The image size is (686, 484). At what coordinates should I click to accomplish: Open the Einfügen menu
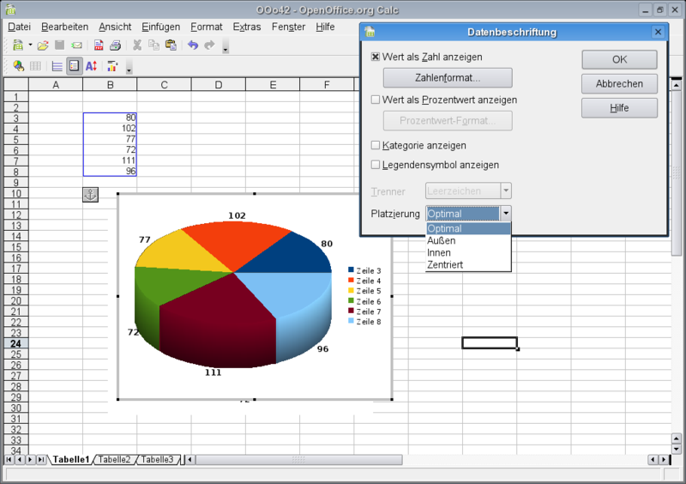(160, 27)
